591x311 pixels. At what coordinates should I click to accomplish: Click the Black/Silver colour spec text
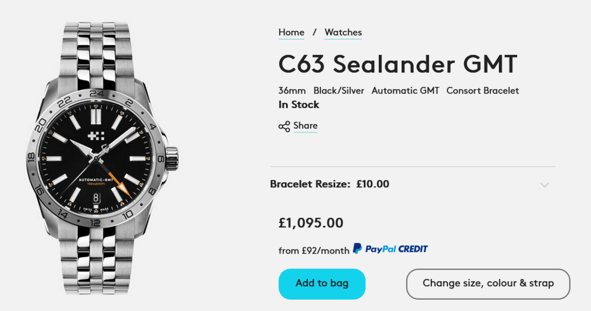coord(339,90)
